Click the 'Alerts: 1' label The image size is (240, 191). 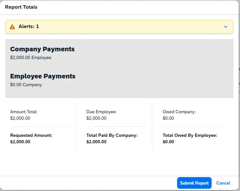click(x=29, y=26)
